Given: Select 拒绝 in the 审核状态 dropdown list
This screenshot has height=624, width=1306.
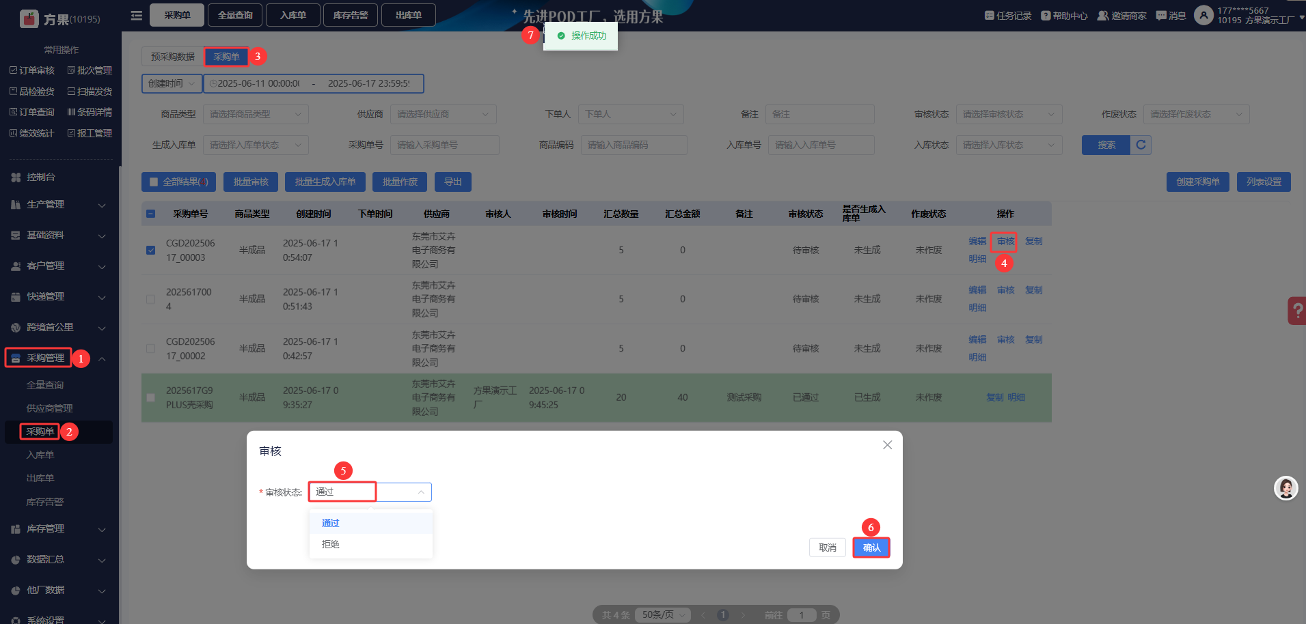Looking at the screenshot, I should [x=371, y=544].
